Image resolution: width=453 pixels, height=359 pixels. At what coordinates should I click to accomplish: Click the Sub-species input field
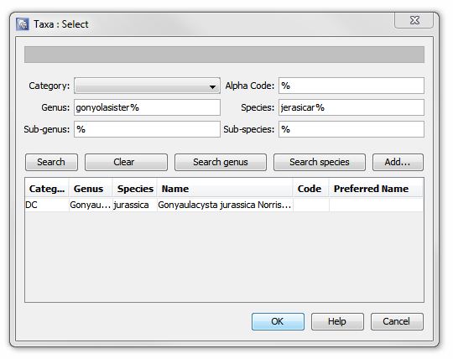[x=351, y=129]
